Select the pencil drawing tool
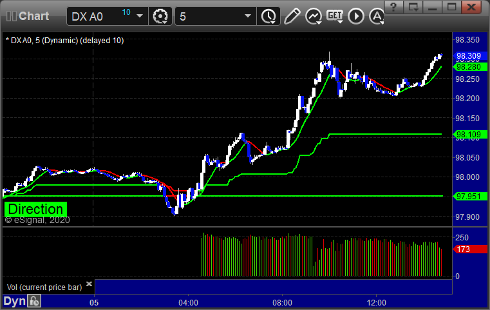This screenshot has height=310, width=490. (292, 16)
